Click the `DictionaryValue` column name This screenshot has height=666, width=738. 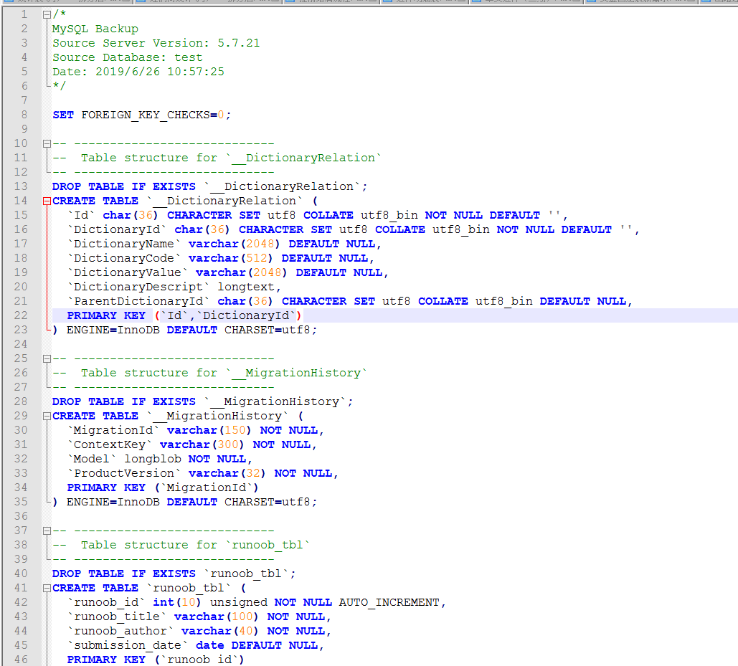pos(128,272)
